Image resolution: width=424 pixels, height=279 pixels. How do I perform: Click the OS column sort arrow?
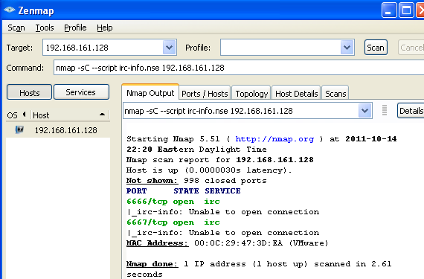click(25, 115)
